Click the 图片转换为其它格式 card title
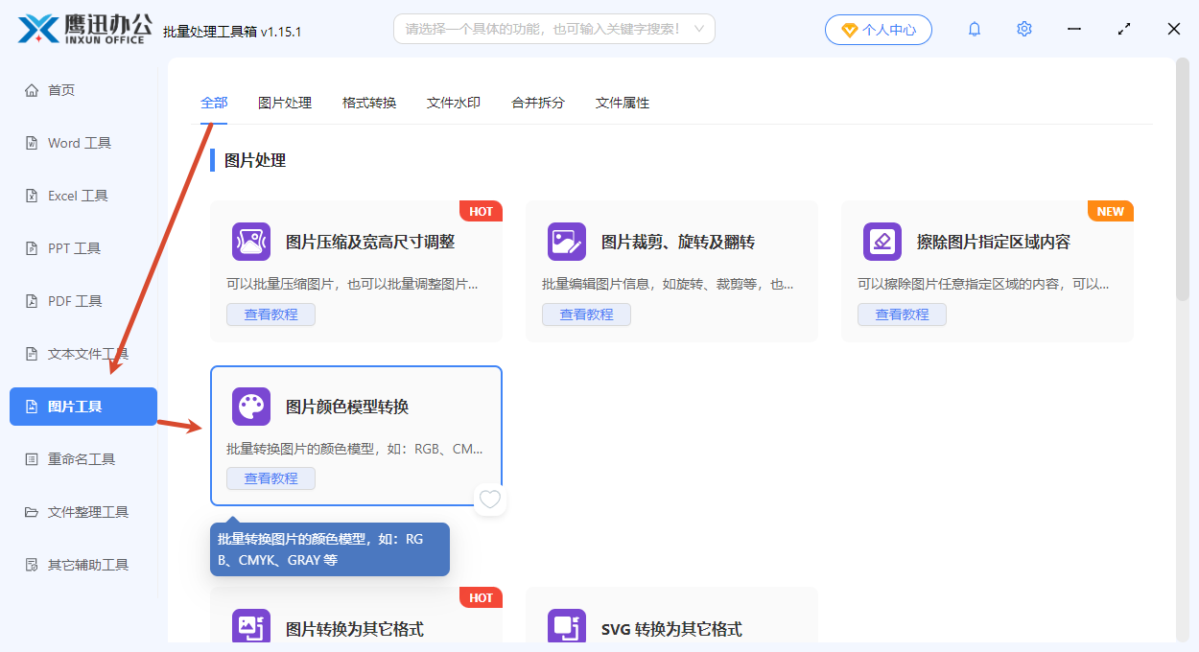The height and width of the screenshot is (652, 1199). (x=355, y=629)
